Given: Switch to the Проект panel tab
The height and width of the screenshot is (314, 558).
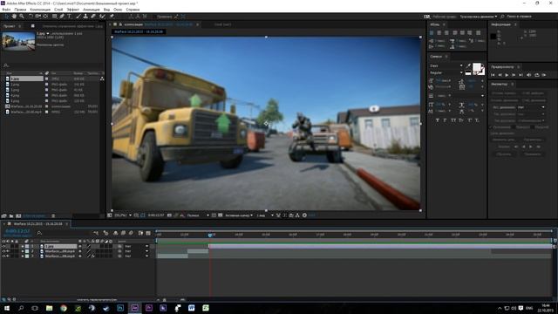Looking at the screenshot, I should click(10, 26).
